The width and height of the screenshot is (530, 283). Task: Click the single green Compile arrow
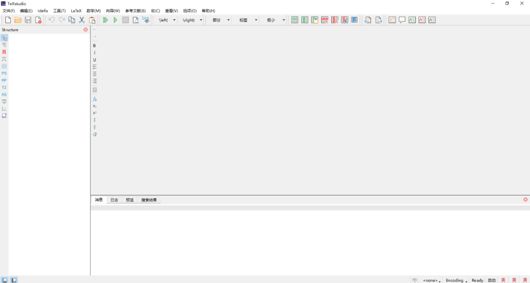coord(115,20)
